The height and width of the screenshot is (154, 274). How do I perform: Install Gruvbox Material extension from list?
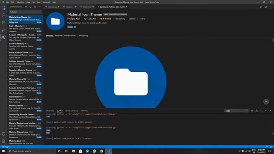(39, 49)
